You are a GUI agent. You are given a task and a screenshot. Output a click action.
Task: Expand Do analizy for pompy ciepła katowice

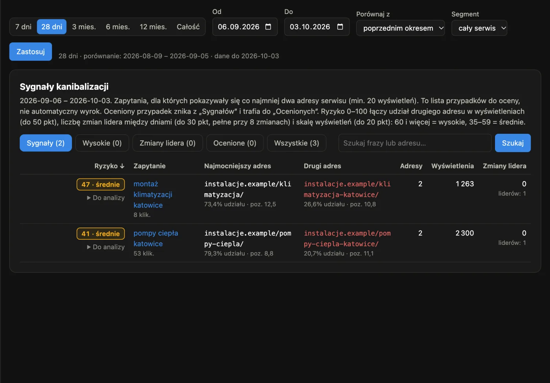106,247
